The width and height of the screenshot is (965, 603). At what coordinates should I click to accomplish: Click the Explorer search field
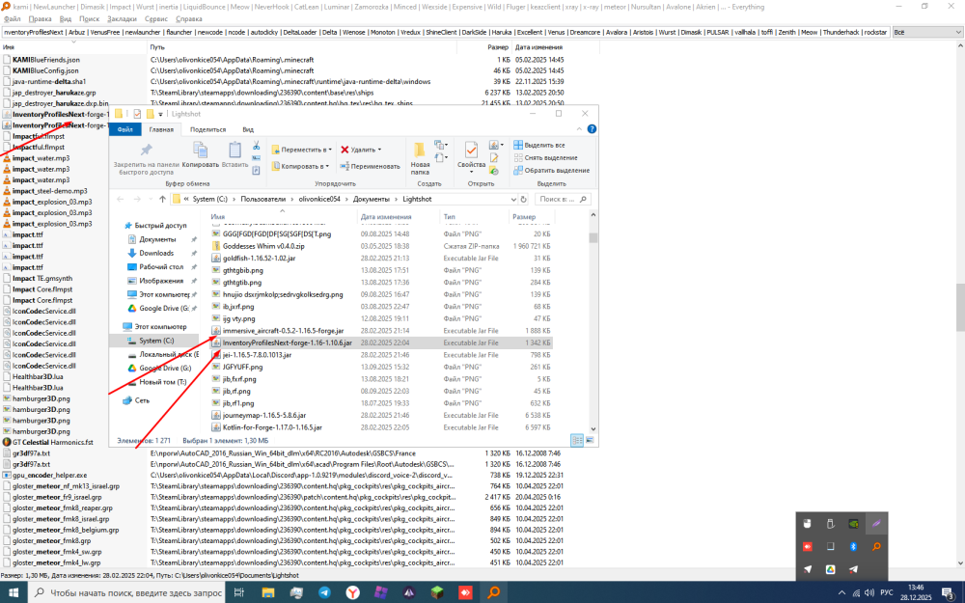click(563, 199)
